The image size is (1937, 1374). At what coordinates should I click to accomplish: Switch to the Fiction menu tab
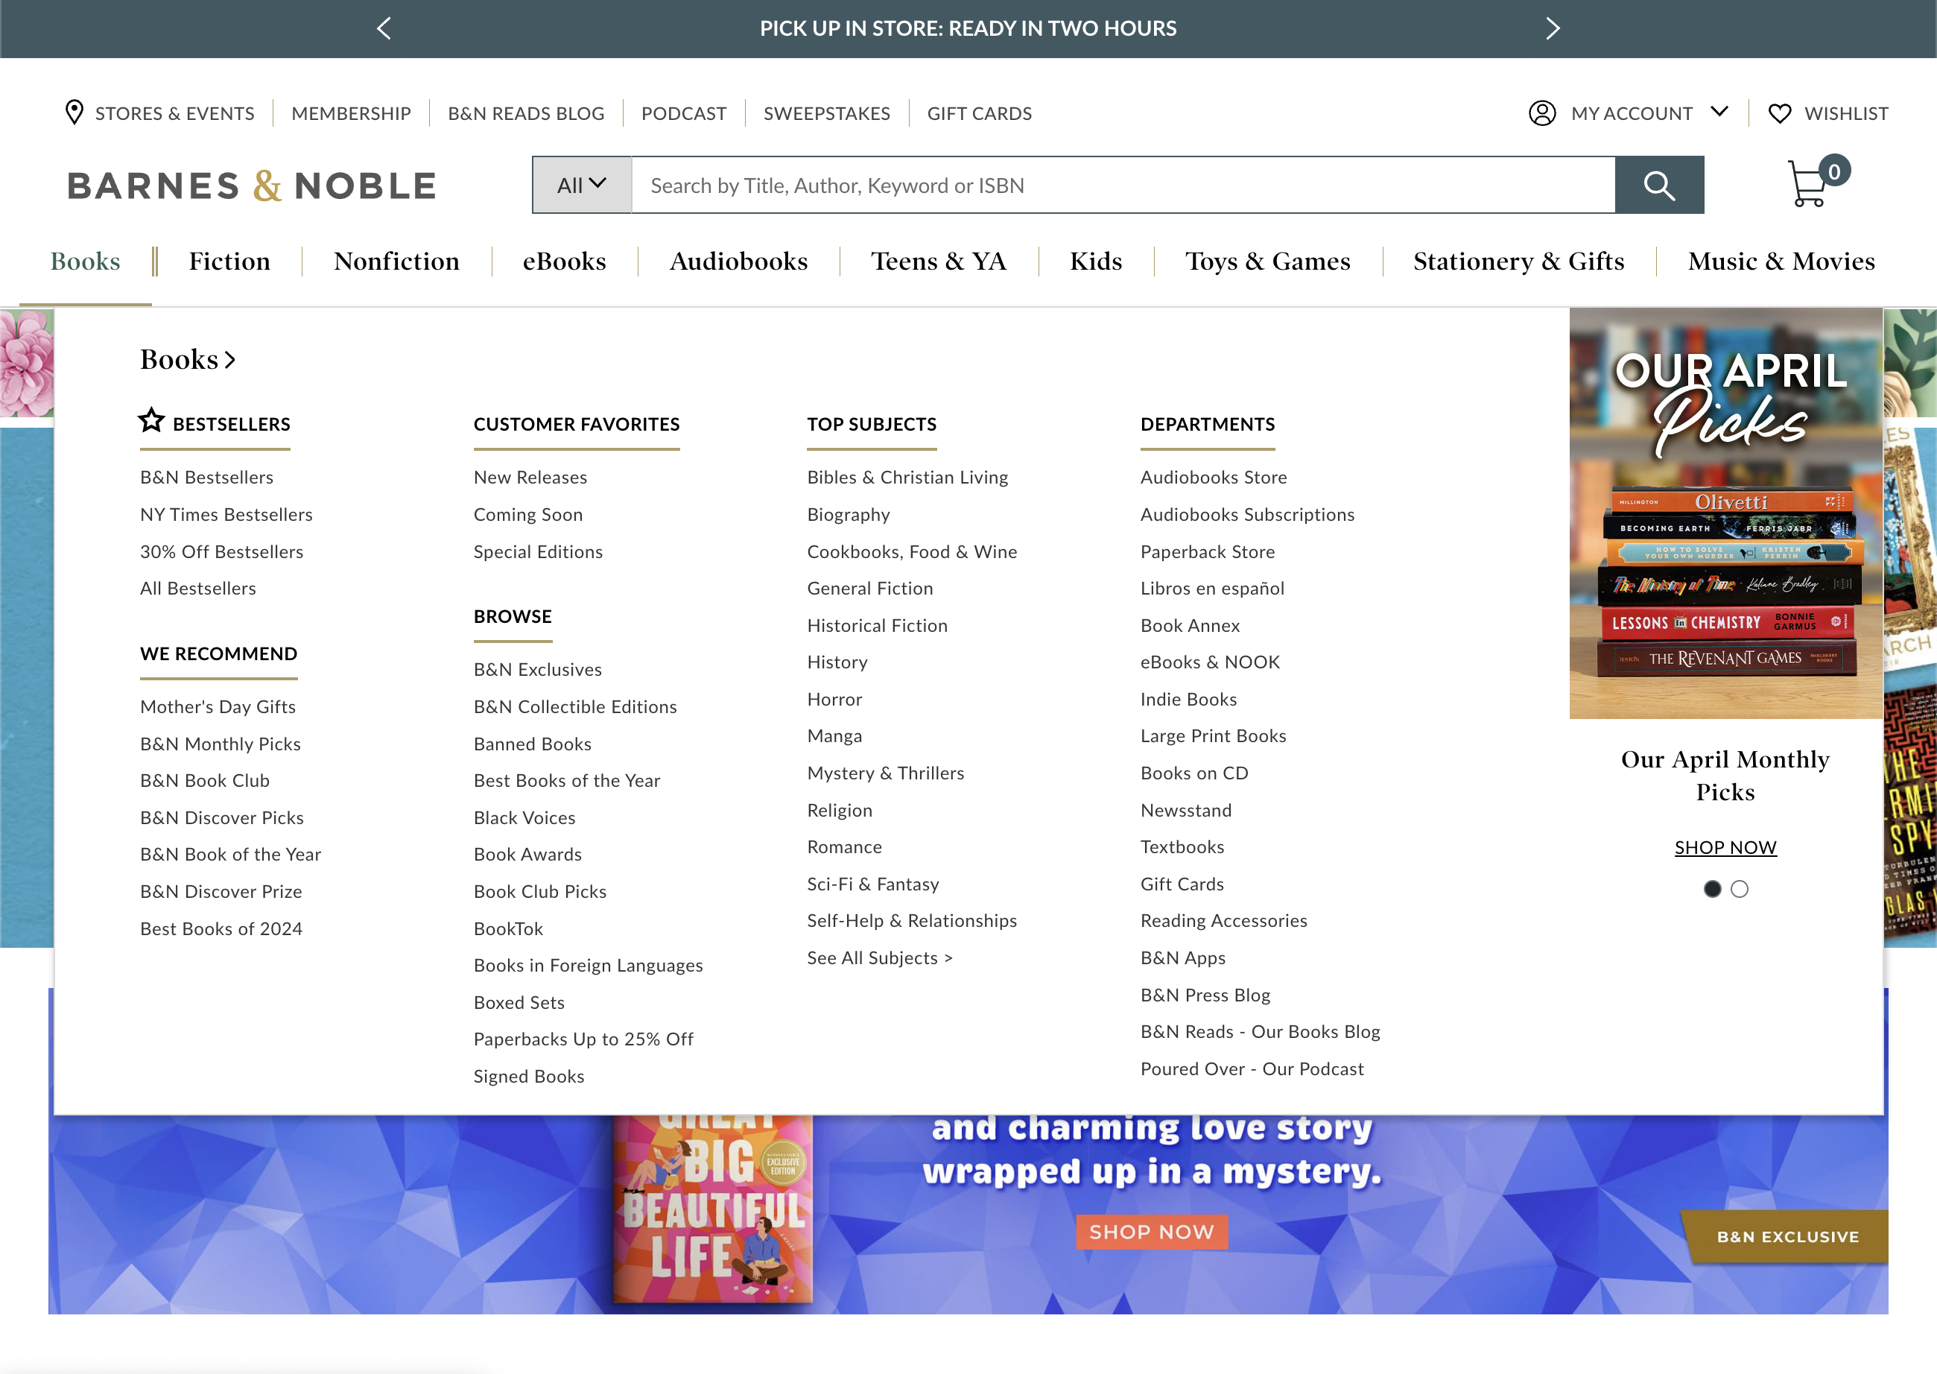[230, 261]
